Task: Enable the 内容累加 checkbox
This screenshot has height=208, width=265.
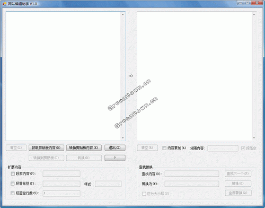Action: click(164, 148)
